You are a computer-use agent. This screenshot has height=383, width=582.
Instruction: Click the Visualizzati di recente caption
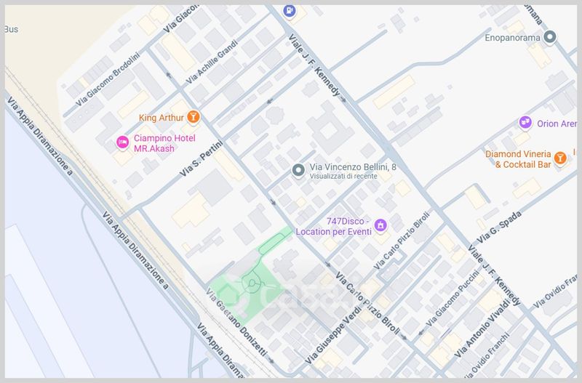[x=343, y=176]
